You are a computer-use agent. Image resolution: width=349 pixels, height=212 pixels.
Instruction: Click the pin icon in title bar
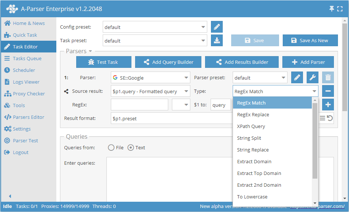tap(332, 9)
